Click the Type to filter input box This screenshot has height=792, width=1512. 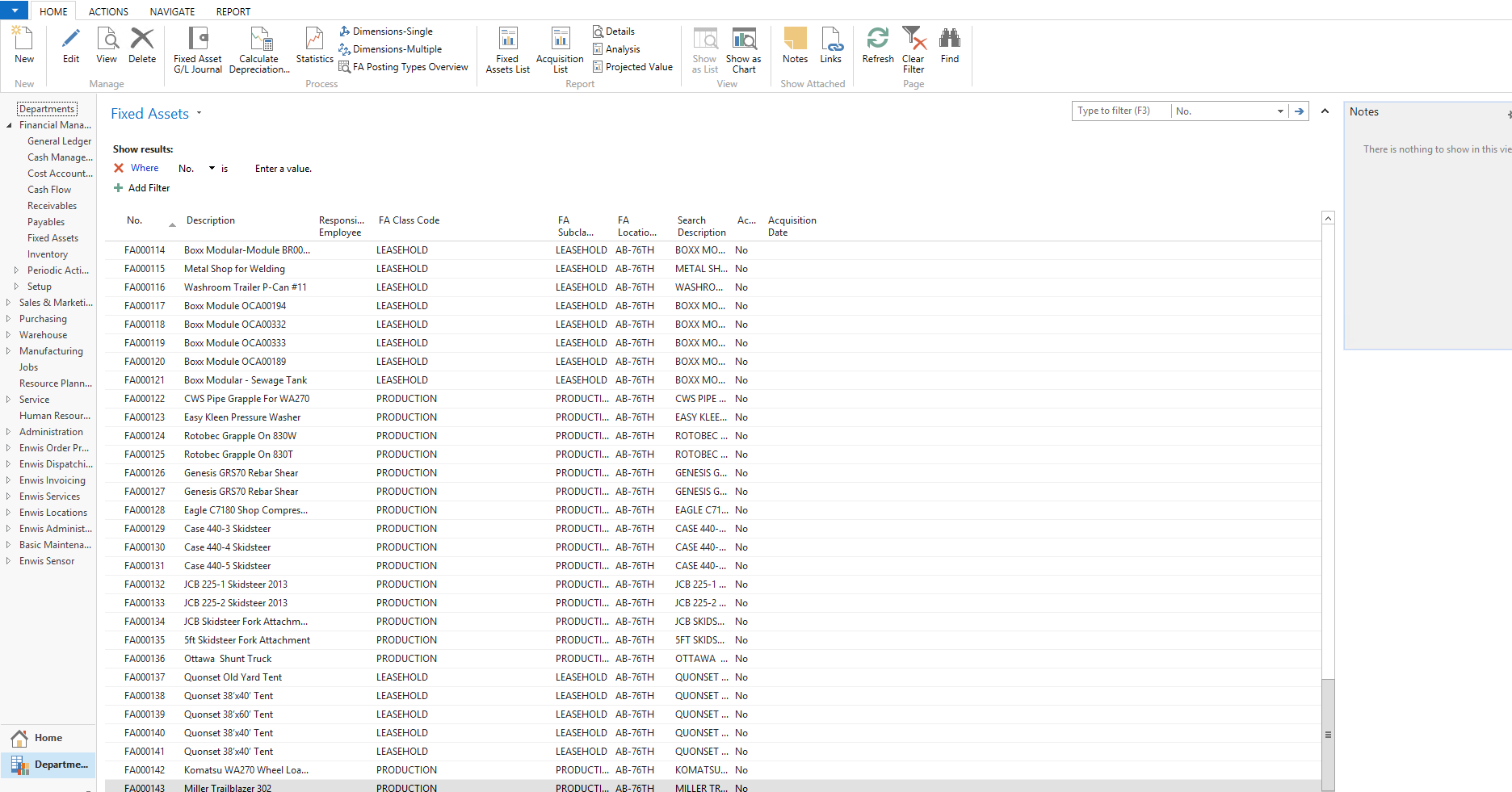click(x=1122, y=111)
